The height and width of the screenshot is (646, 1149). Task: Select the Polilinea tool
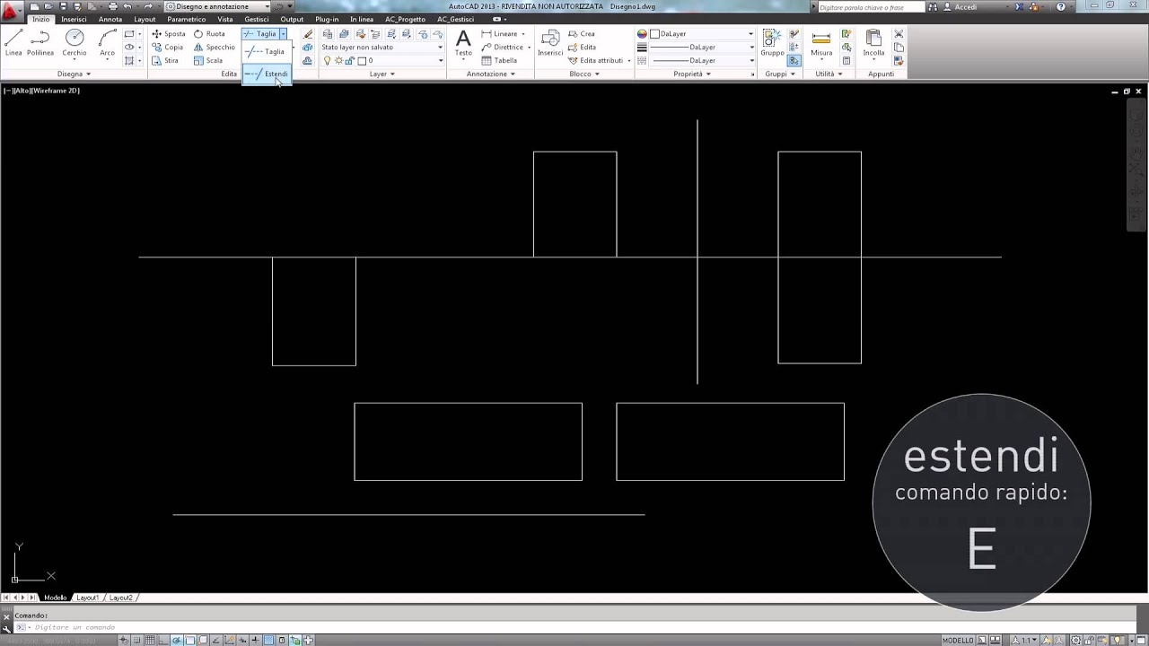point(40,43)
